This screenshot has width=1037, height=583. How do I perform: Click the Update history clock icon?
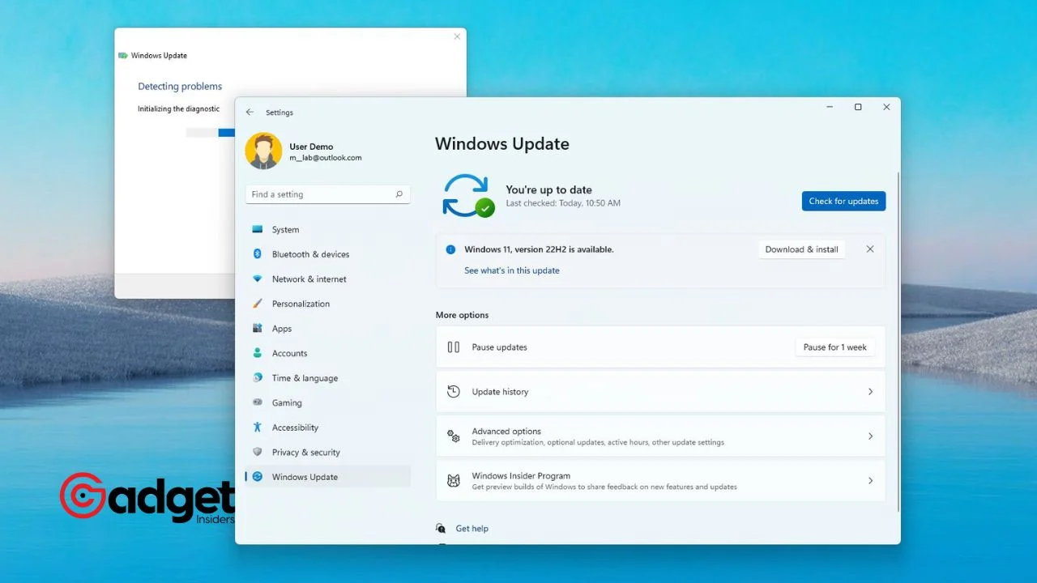click(454, 392)
